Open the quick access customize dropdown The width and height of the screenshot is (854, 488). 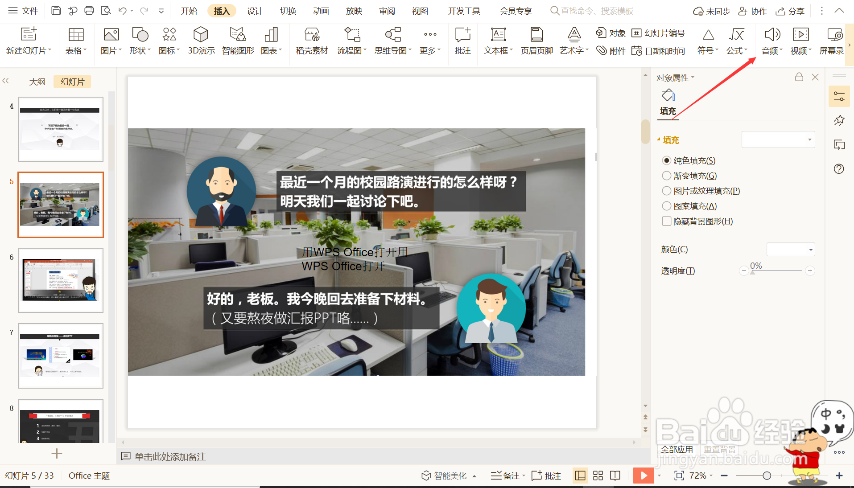pos(161,11)
